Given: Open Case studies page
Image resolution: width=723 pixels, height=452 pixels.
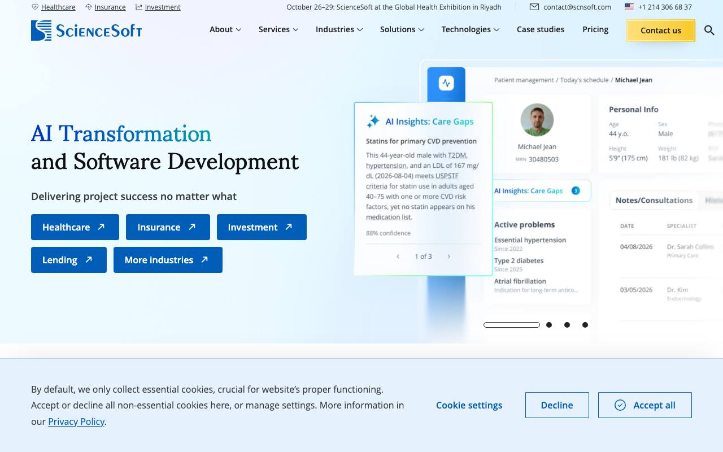Looking at the screenshot, I should (541, 29).
